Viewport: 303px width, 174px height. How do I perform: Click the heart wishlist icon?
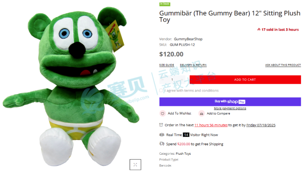pos(163,113)
